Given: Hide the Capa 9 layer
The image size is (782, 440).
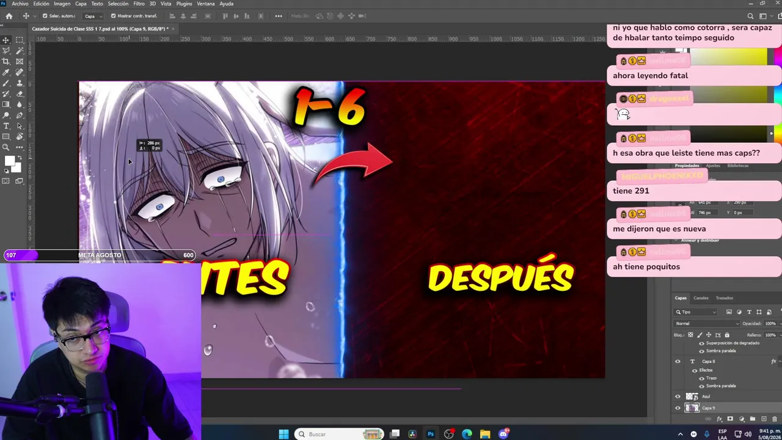Looking at the screenshot, I should (678, 408).
